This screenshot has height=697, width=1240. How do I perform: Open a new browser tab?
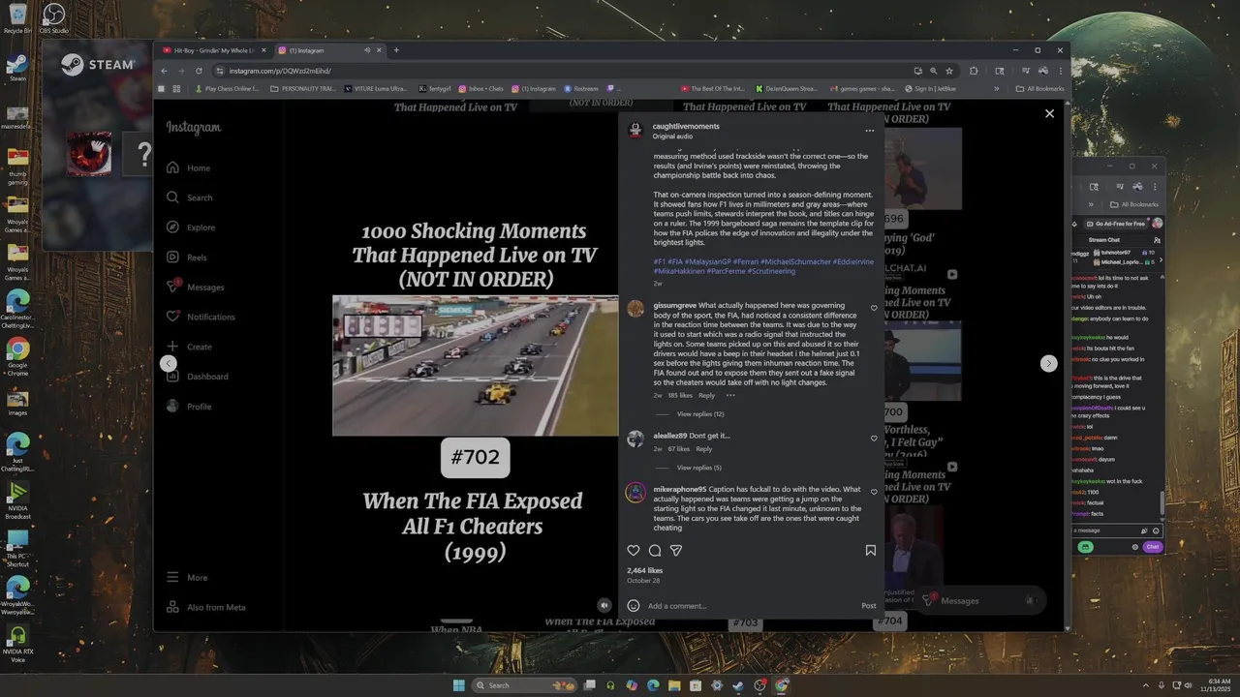point(396,50)
